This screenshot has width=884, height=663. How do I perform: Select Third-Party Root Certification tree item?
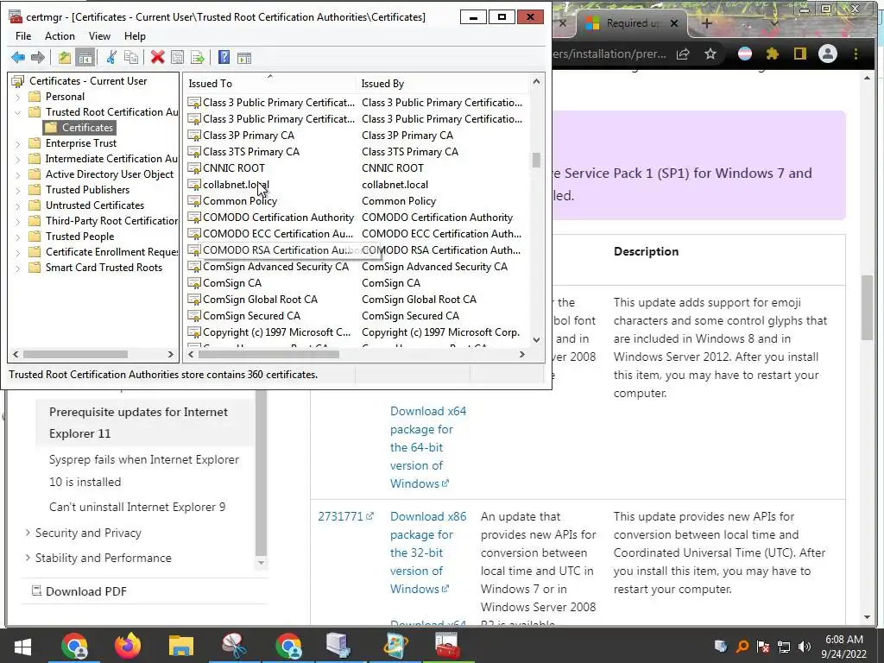[x=104, y=221]
